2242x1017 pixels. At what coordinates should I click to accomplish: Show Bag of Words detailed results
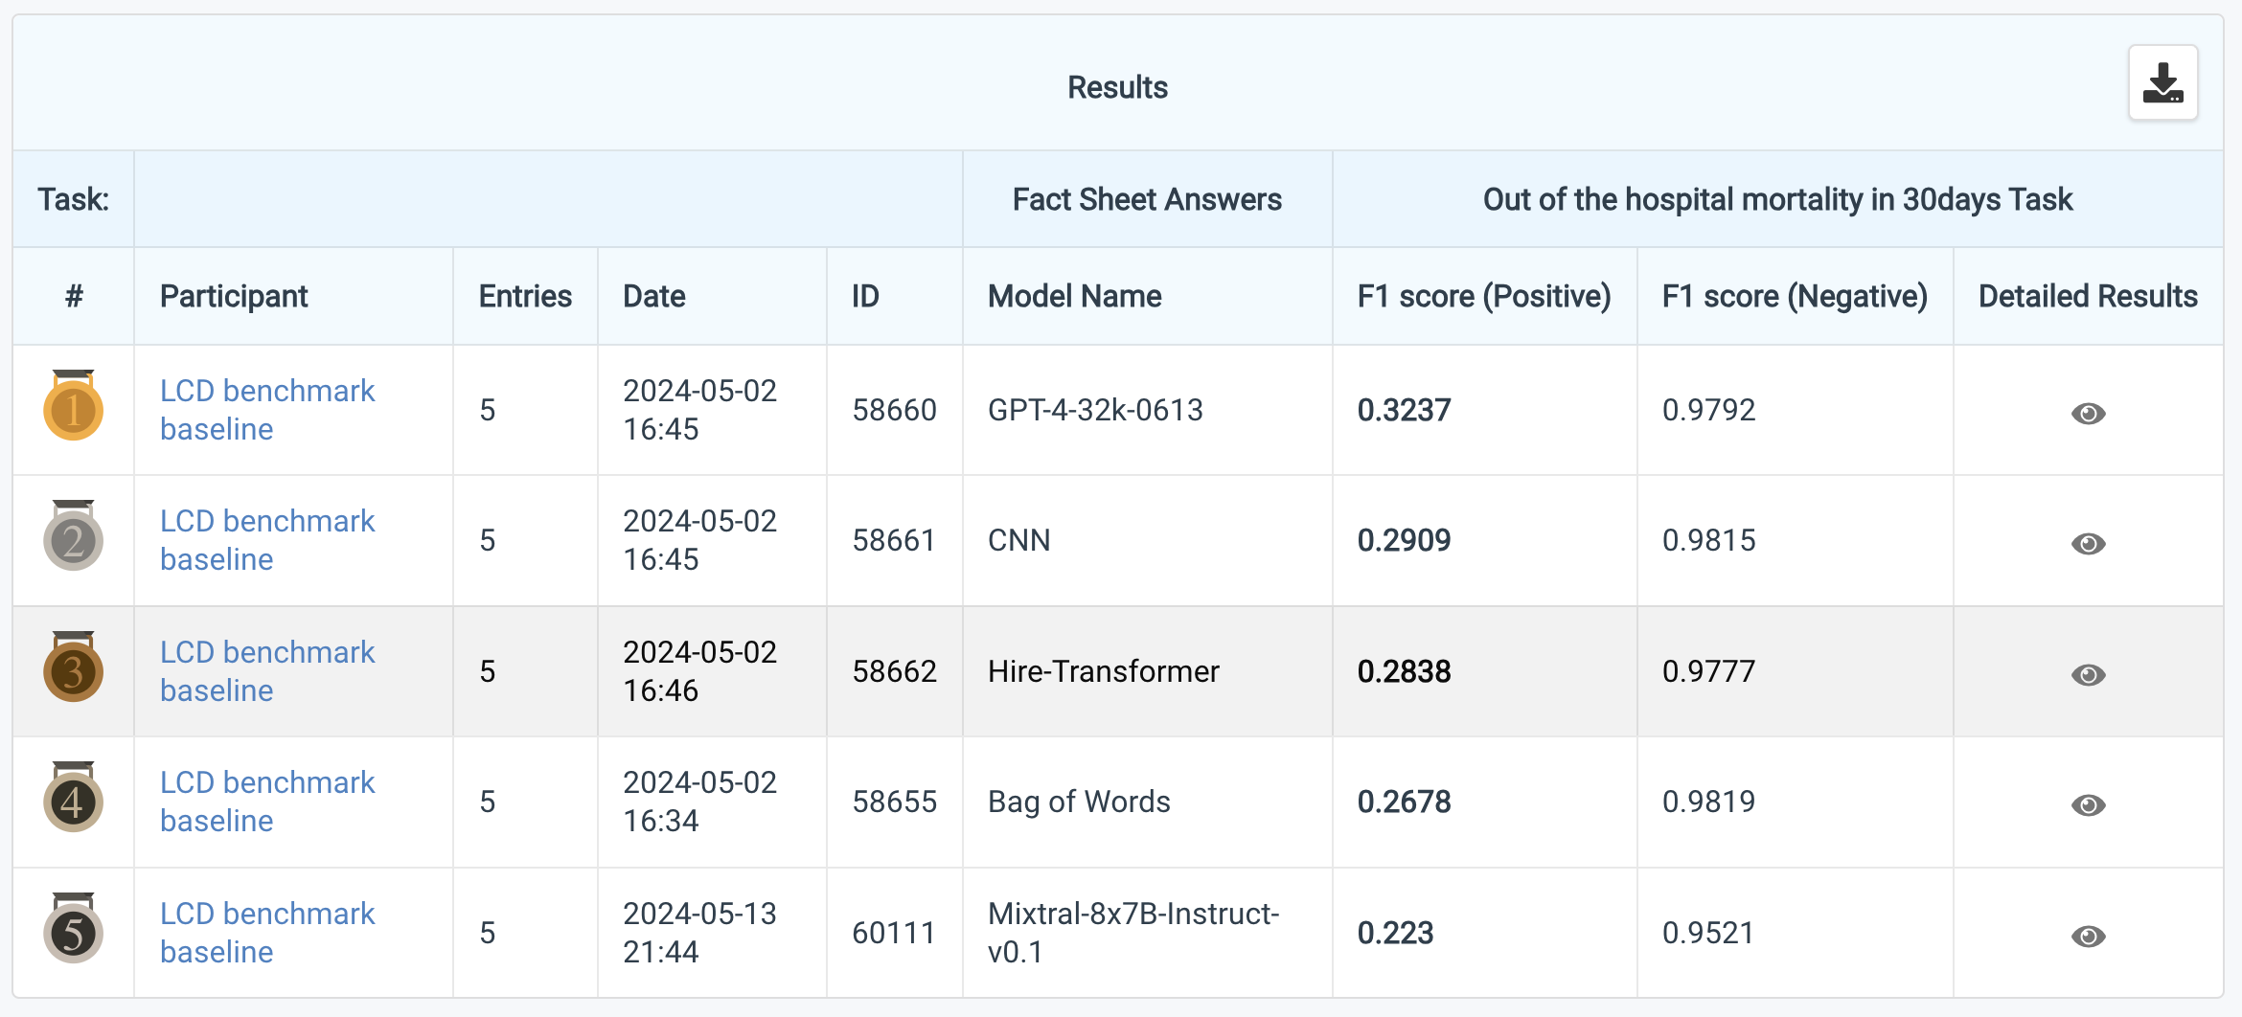coord(2088,804)
